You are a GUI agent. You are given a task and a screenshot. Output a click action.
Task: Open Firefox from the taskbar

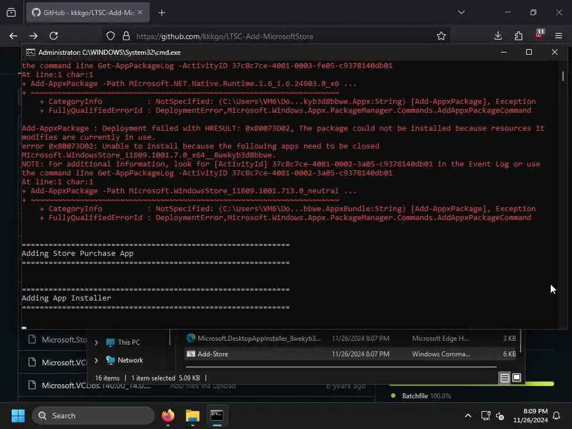(x=168, y=416)
